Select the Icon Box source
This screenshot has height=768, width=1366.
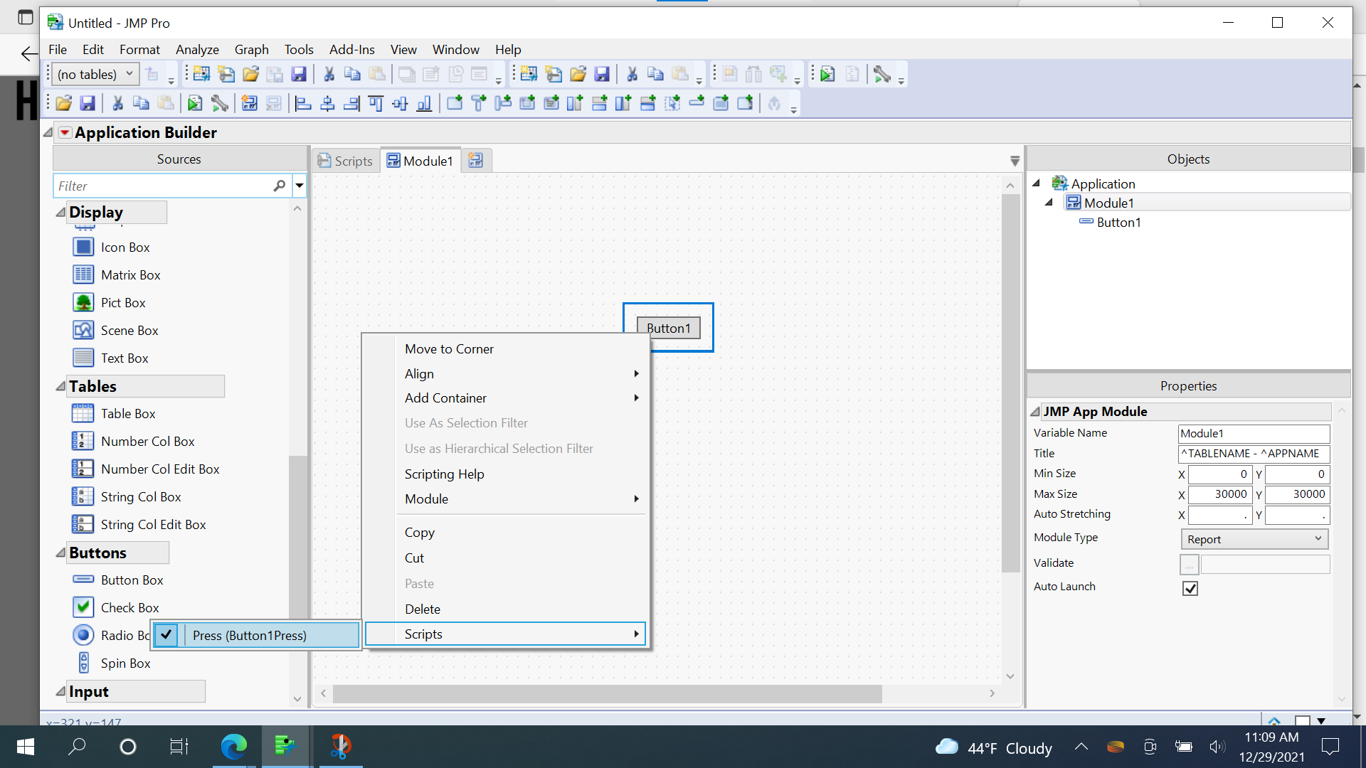(124, 247)
